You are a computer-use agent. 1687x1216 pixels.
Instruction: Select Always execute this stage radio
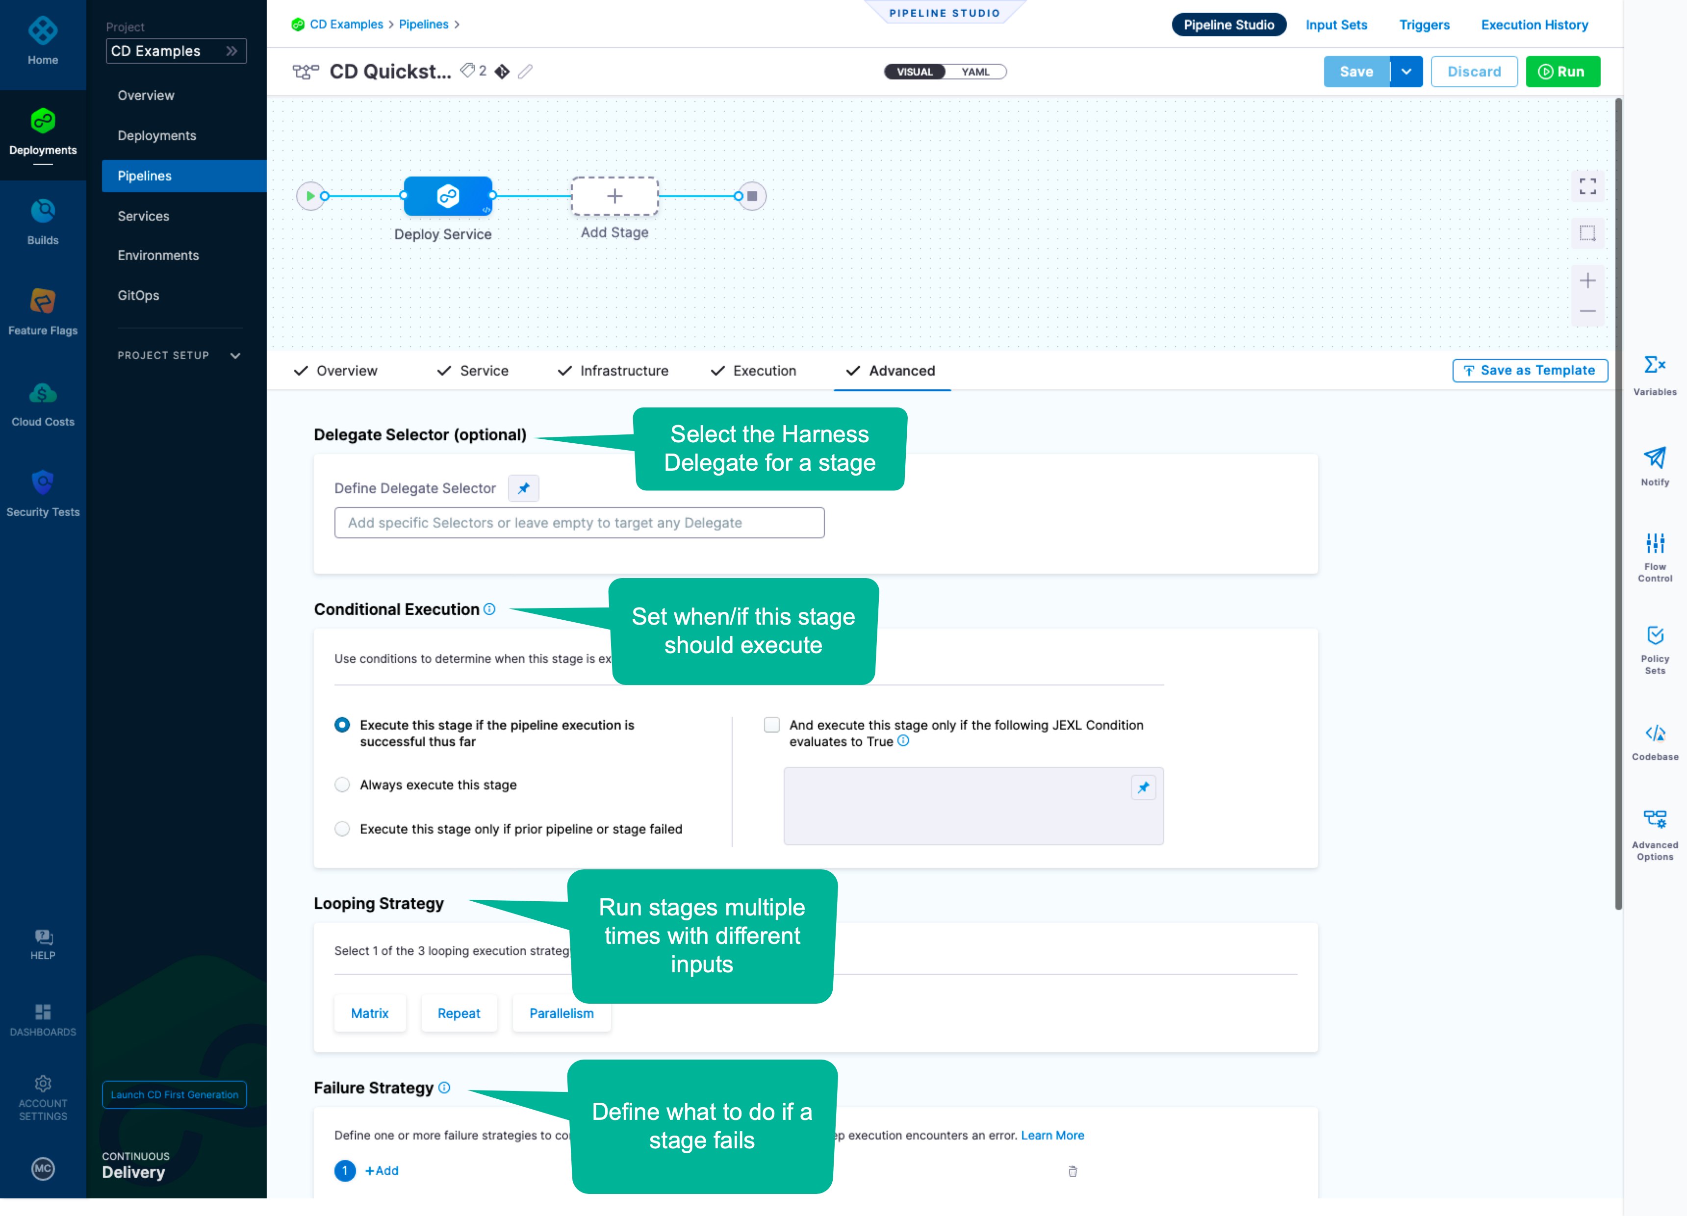342,785
